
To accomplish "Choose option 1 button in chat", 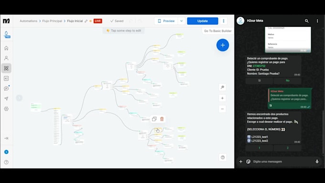I will pyautogui.click(x=260, y=148).
